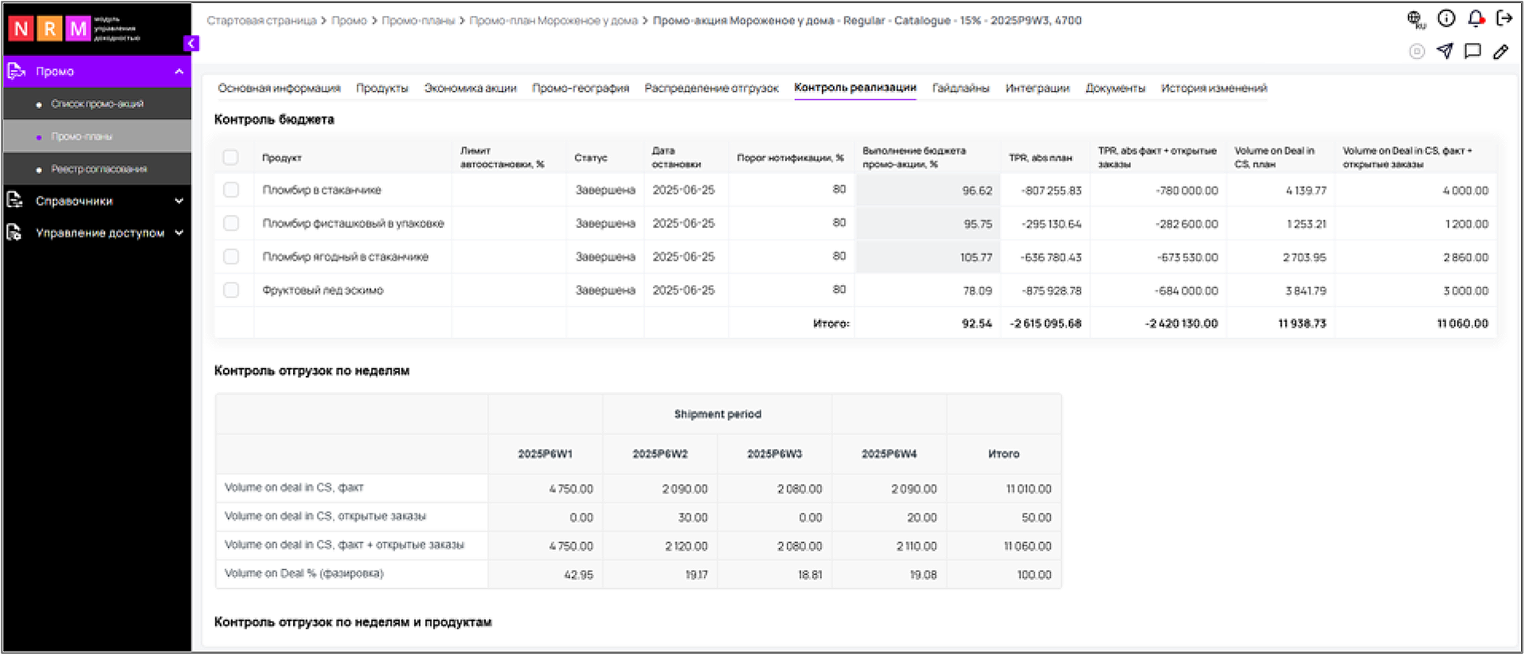Click the Реестр согласования sidebar item
The image size is (1525, 654).
point(98,169)
